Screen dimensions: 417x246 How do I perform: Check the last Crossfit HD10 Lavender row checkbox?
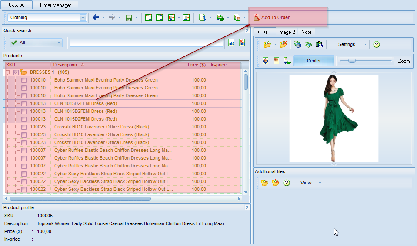click(x=24, y=142)
